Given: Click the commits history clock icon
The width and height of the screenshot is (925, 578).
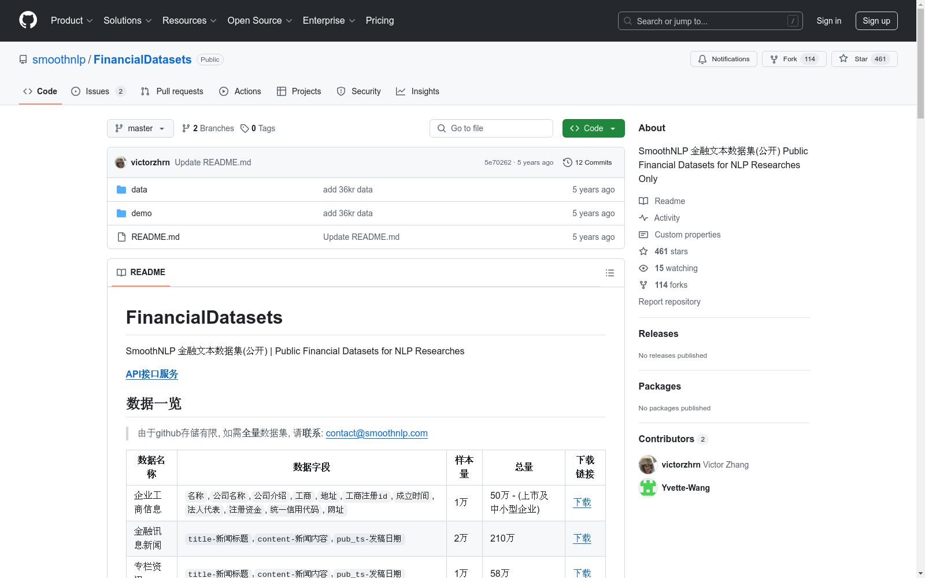Looking at the screenshot, I should click(568, 162).
